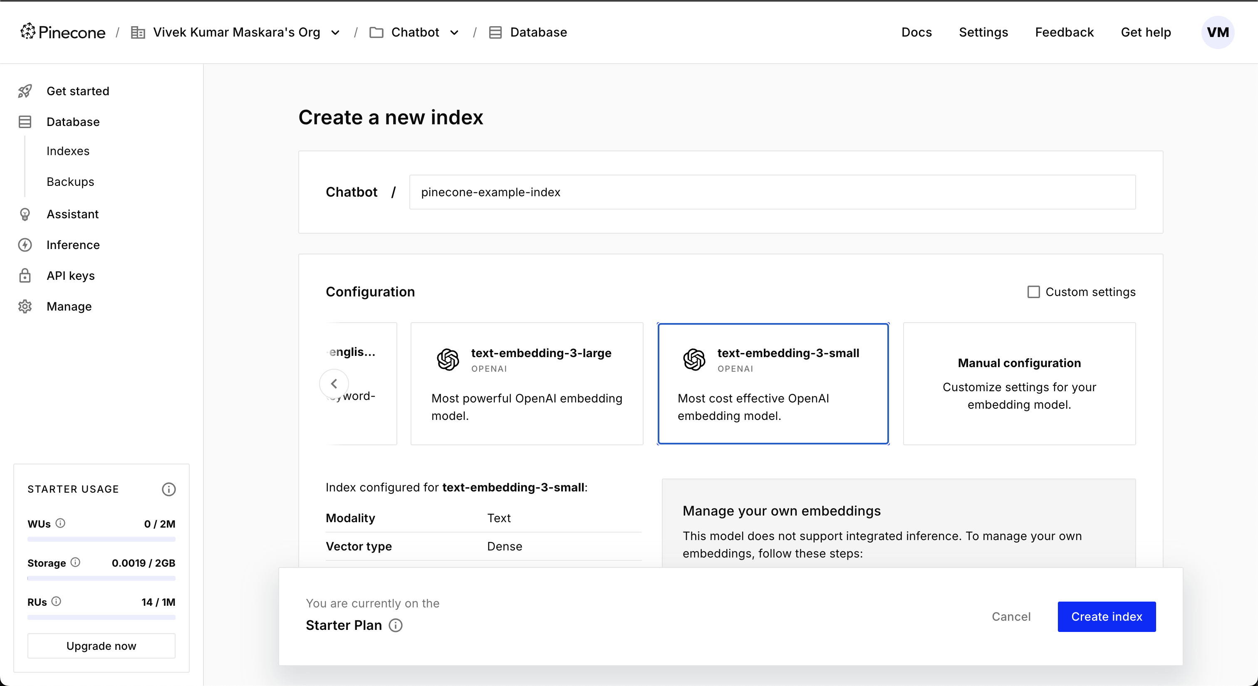1258x686 pixels.
Task: Open the Docs page from the top nav
Action: pyautogui.click(x=916, y=32)
